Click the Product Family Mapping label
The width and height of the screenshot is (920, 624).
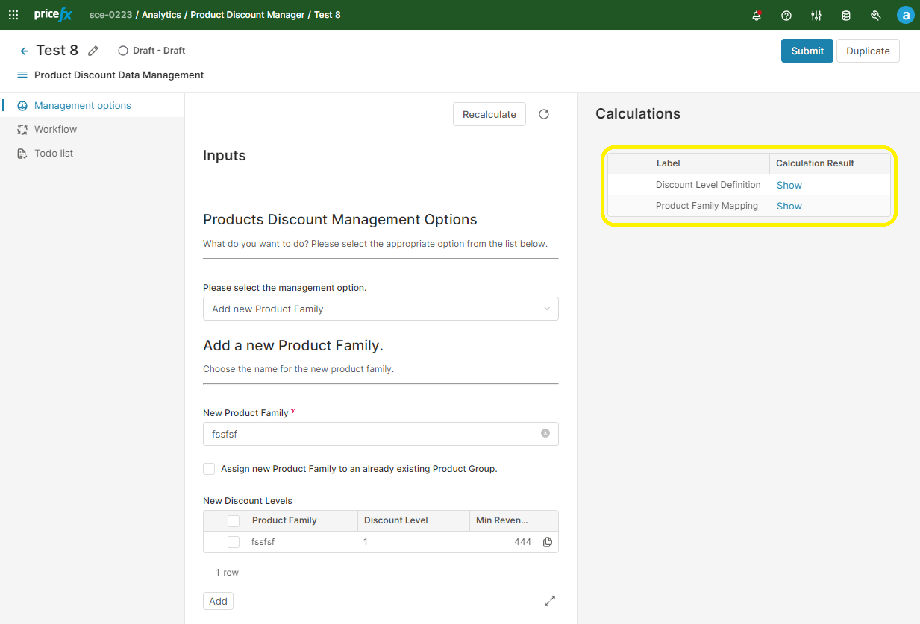click(x=707, y=206)
